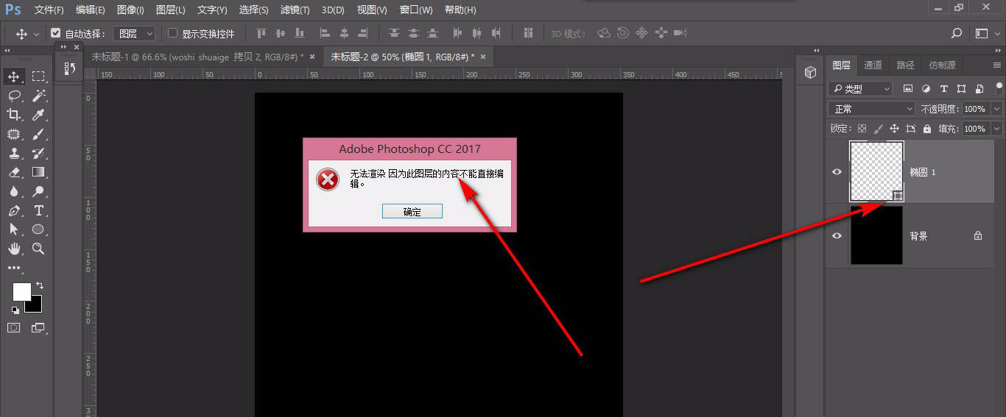This screenshot has height=417, width=1006.
Task: Select the Path Selection tool
Action: point(14,229)
